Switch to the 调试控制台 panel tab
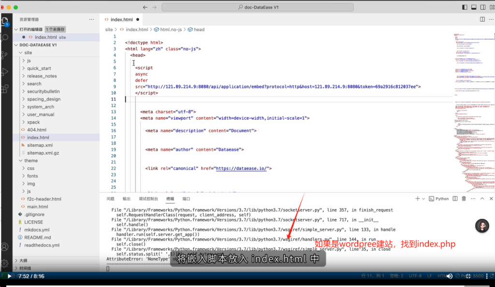Screen dimensions: 495x287 148,199
